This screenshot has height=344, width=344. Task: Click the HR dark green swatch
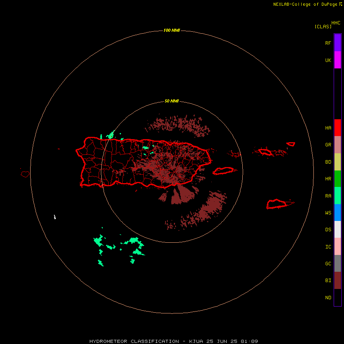click(x=338, y=178)
